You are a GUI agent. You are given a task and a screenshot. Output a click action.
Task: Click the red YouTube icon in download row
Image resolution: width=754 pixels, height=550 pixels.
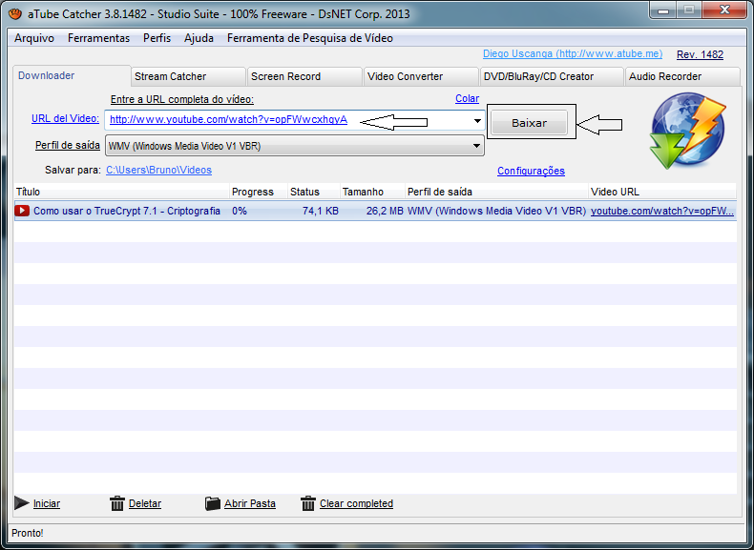22,211
